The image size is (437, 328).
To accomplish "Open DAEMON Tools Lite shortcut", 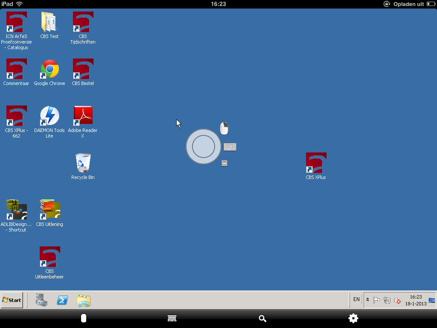I will (x=50, y=116).
